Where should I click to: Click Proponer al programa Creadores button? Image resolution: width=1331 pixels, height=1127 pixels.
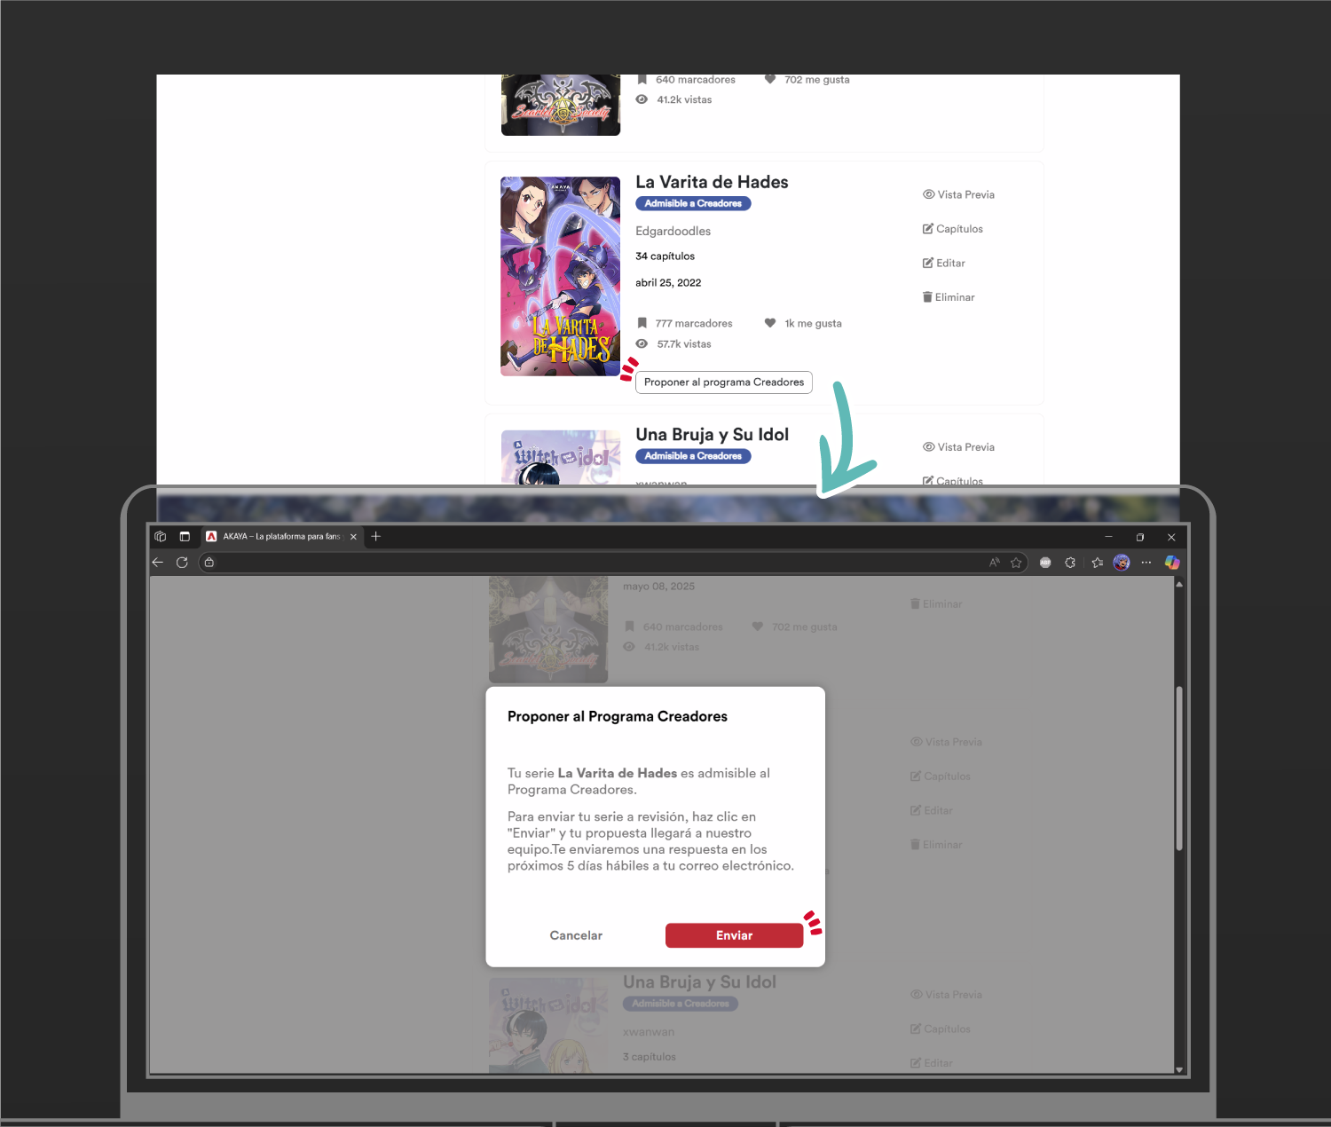(x=724, y=382)
